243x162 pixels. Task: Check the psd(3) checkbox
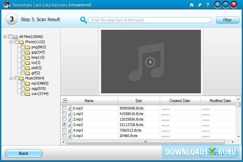tap(23, 67)
